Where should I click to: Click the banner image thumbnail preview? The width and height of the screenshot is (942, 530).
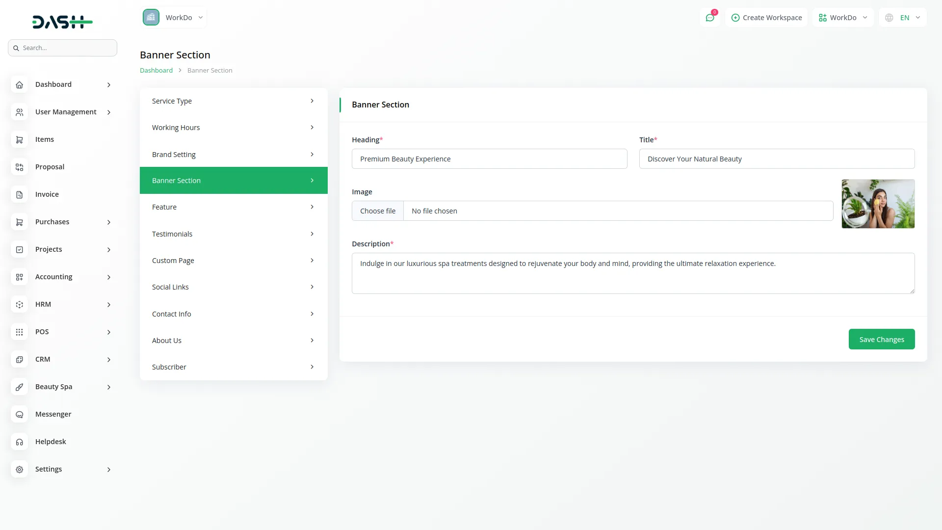(878, 204)
